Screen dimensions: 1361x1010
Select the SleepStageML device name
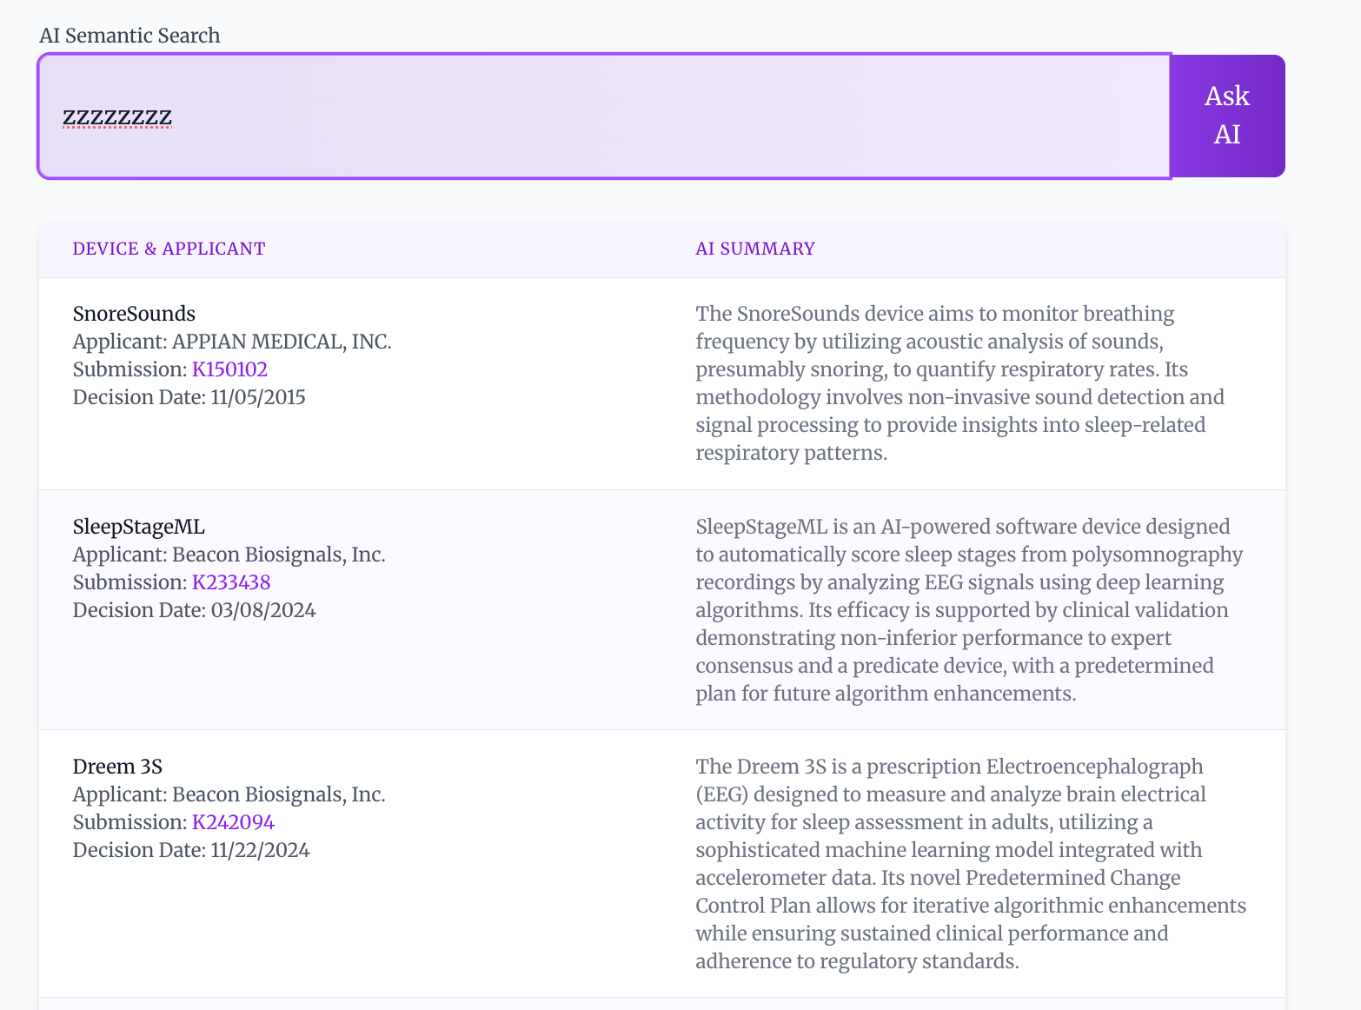click(139, 527)
